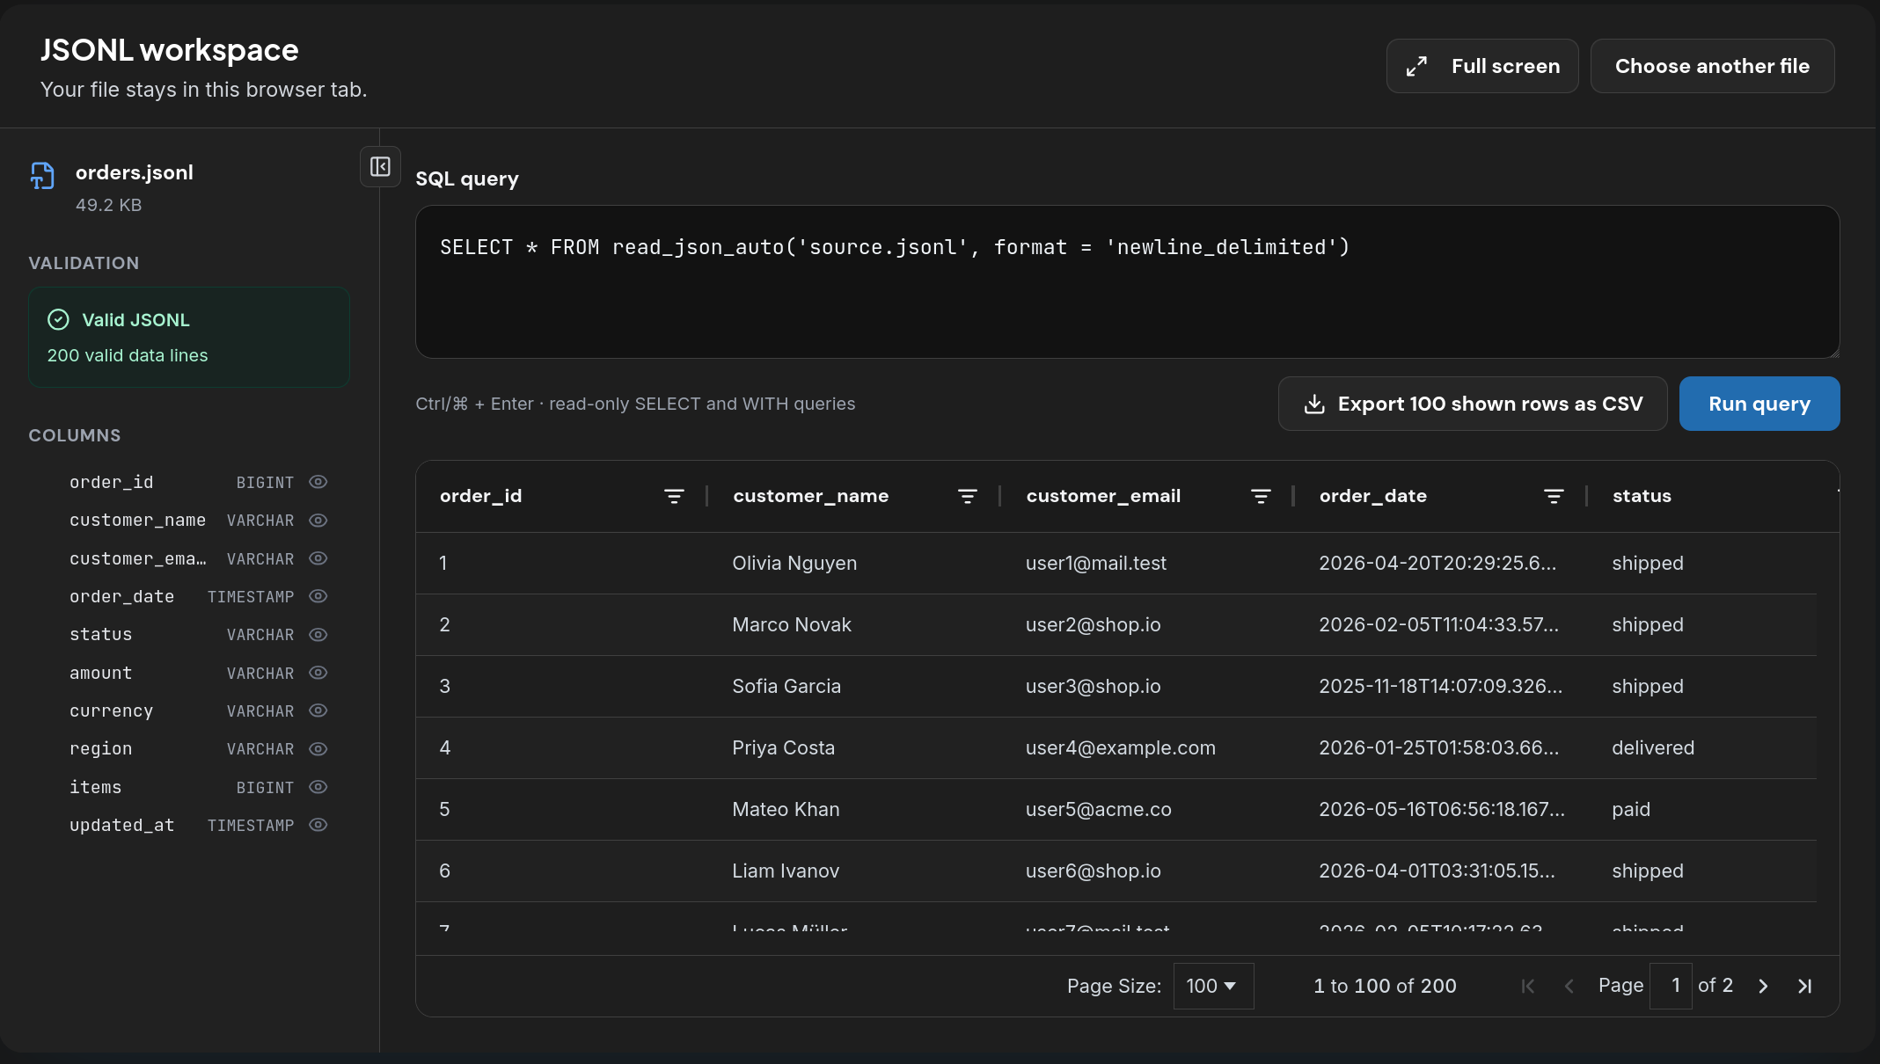
Task: Click the Run query button
Action: [x=1759, y=404]
